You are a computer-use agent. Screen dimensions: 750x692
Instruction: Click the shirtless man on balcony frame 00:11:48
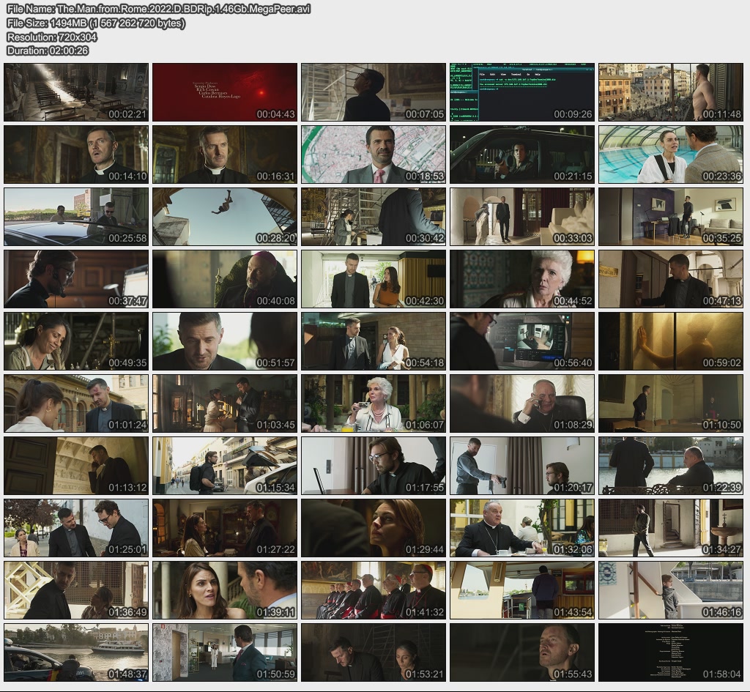point(671,92)
